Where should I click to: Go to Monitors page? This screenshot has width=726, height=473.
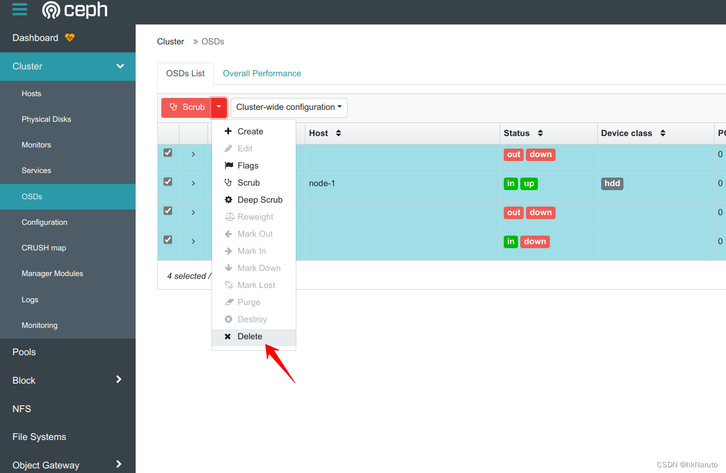click(x=68, y=145)
